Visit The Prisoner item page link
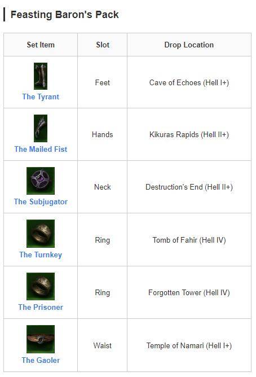This screenshot has width=256, height=377. [41, 307]
